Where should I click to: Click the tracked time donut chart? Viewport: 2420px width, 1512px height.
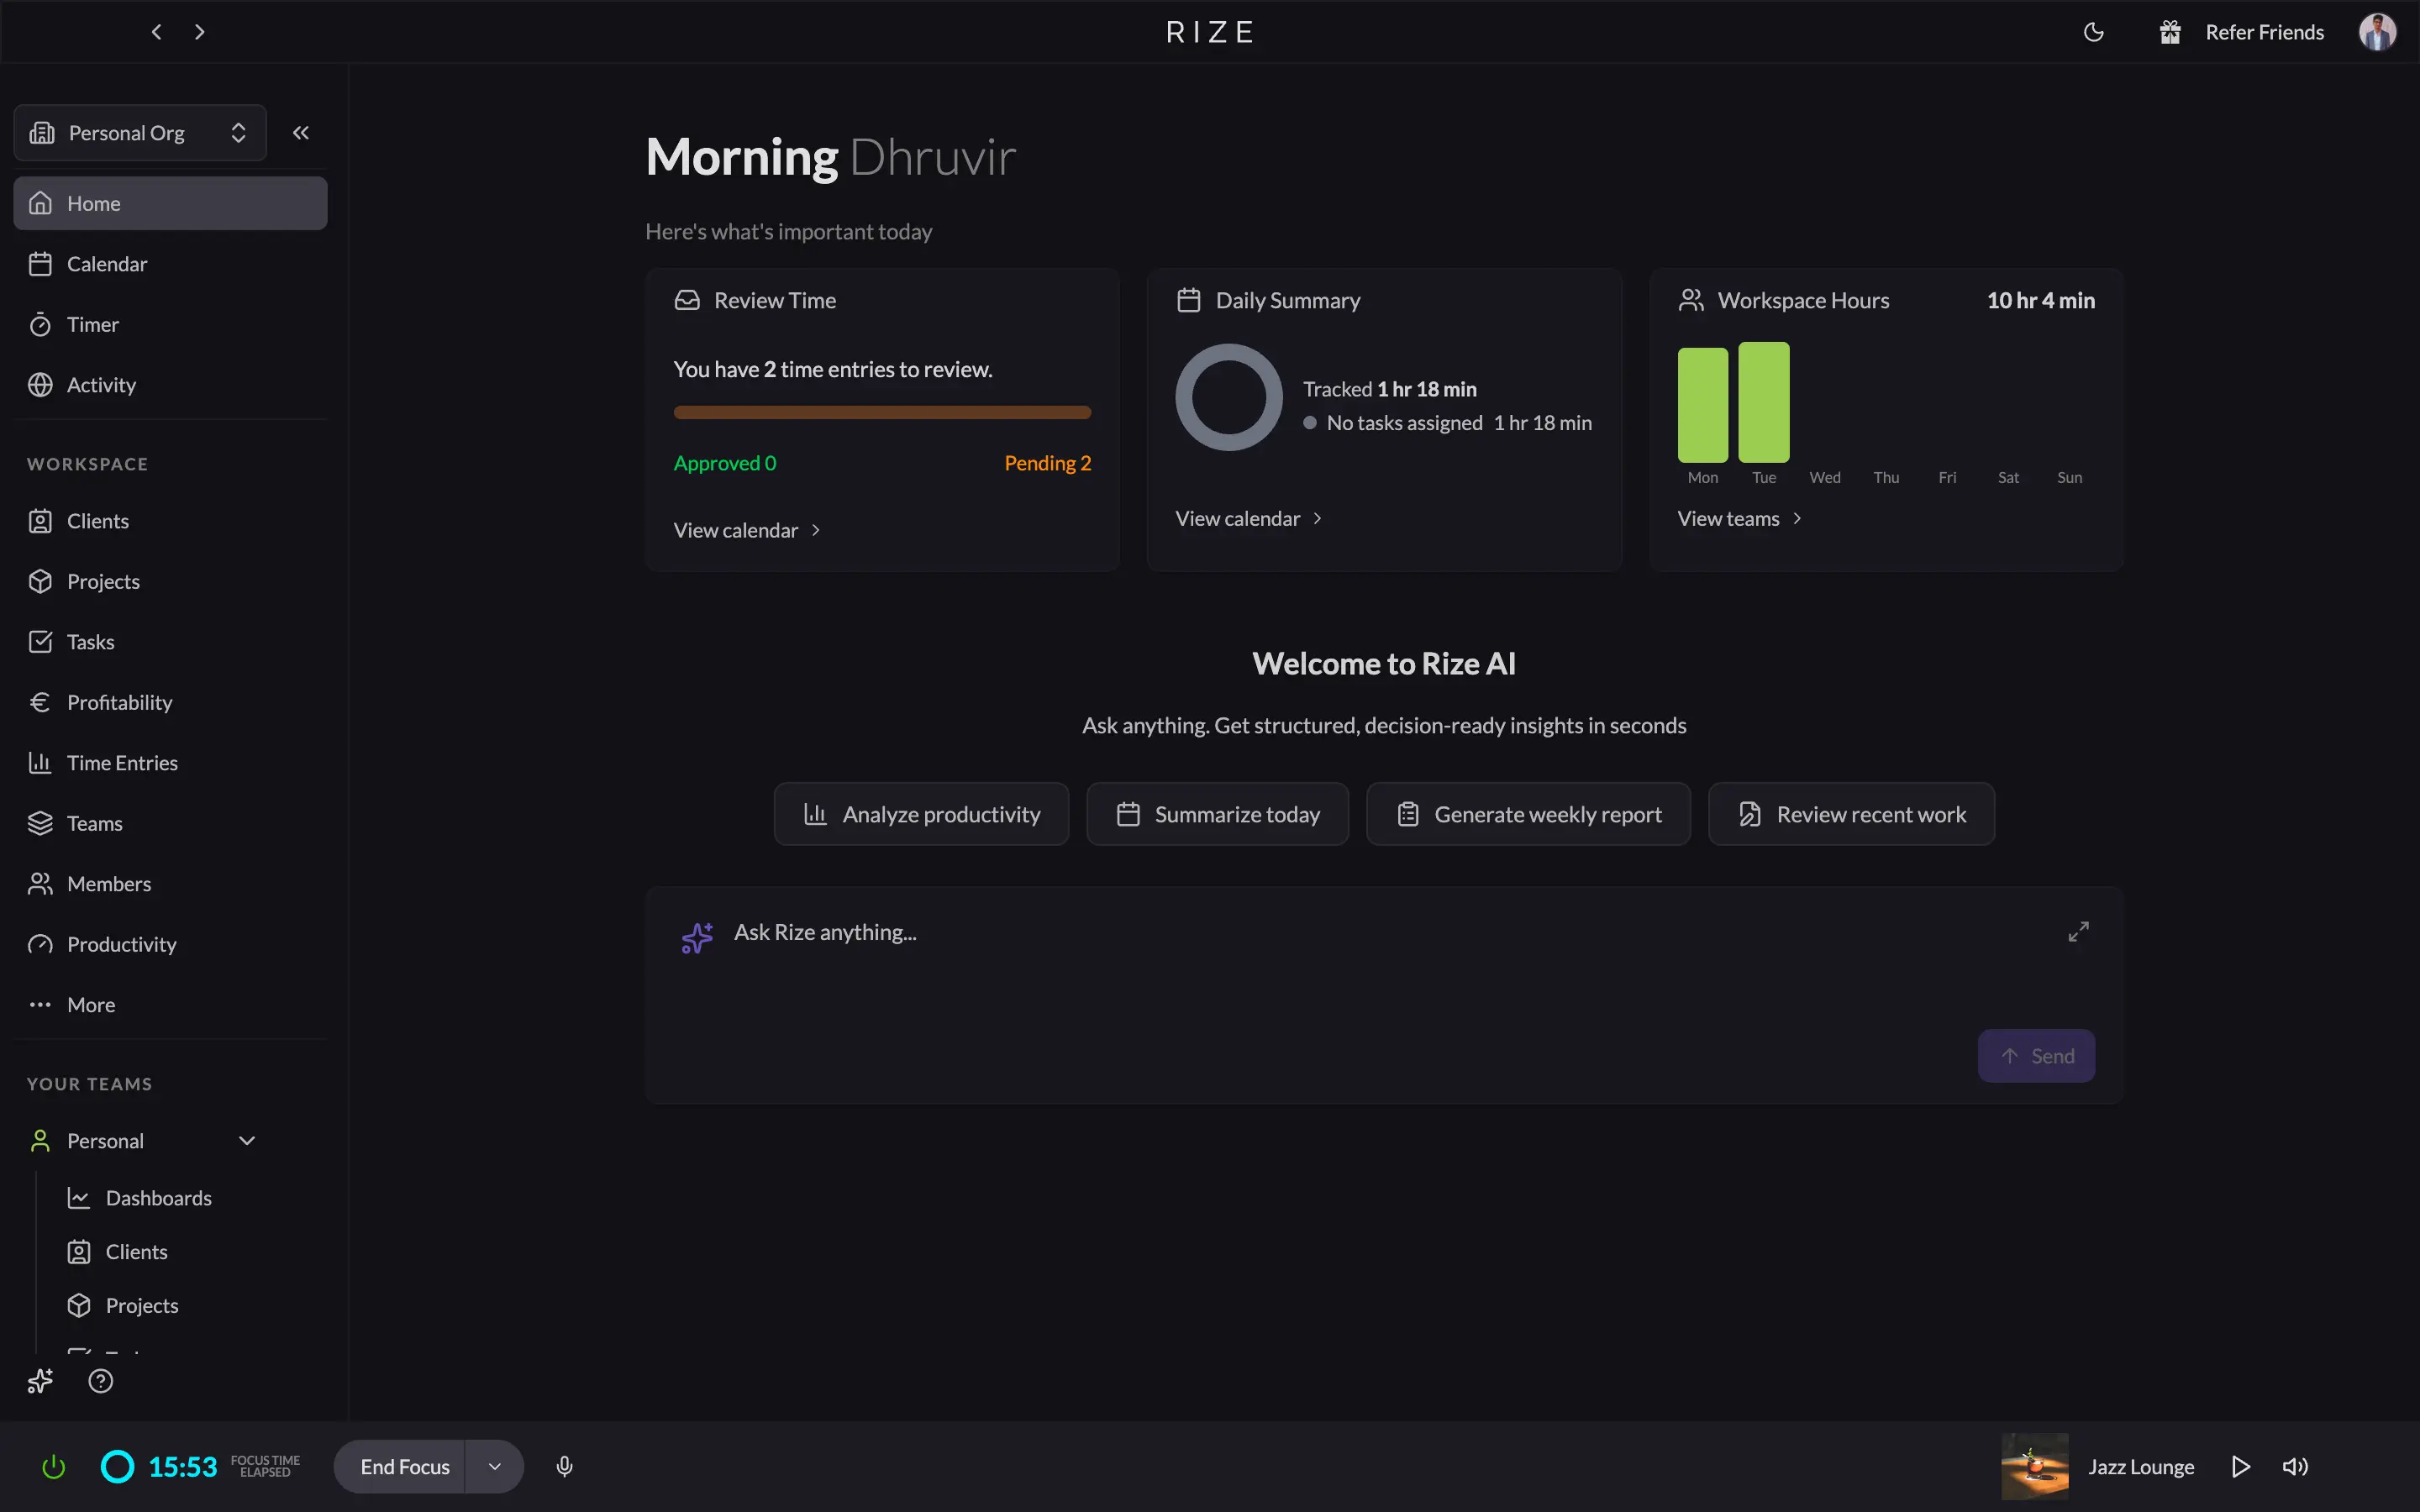[x=1228, y=397]
